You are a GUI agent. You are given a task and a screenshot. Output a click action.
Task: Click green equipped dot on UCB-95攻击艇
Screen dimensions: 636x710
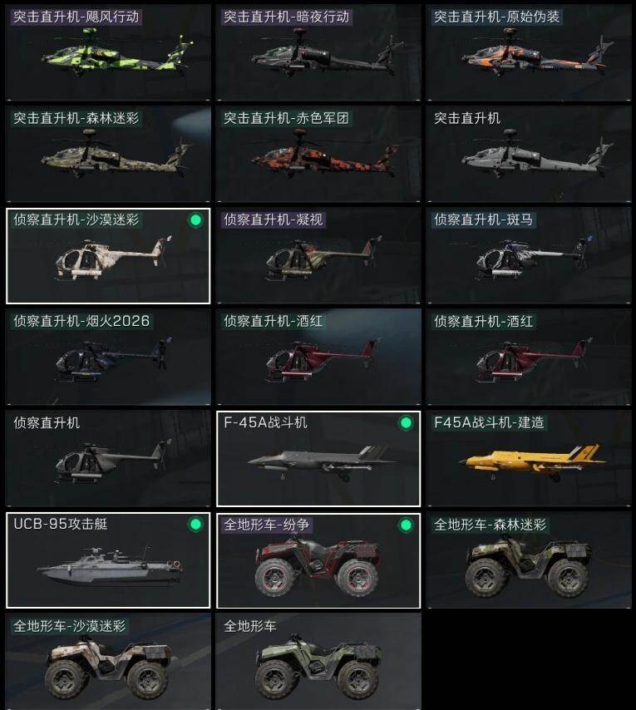point(196,525)
